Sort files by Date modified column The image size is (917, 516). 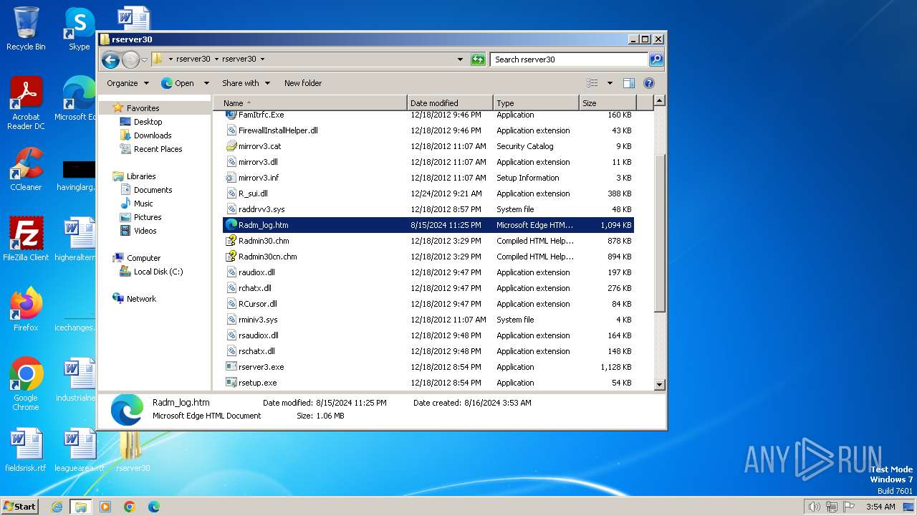tap(450, 103)
